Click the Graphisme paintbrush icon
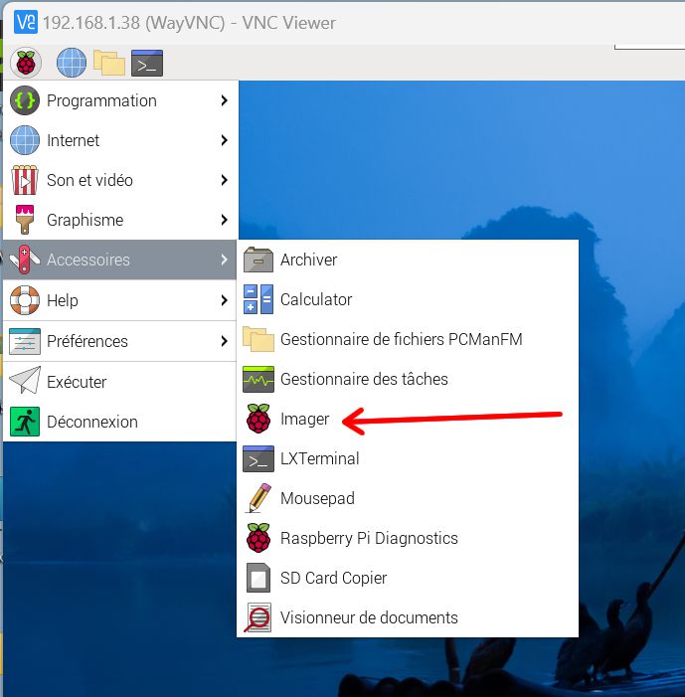 25,220
